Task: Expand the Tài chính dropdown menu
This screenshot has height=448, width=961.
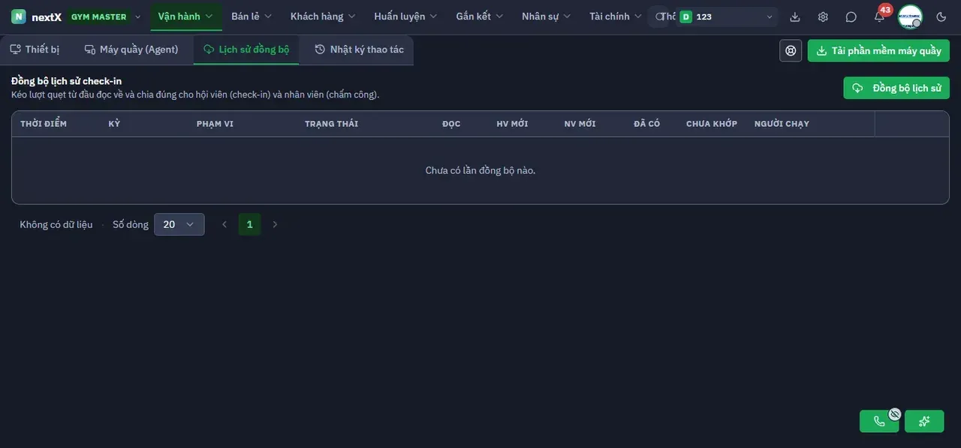Action: pos(616,17)
